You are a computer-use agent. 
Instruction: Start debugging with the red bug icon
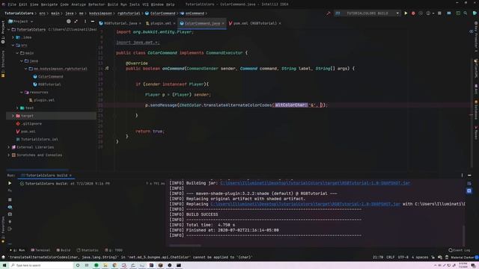413,13
